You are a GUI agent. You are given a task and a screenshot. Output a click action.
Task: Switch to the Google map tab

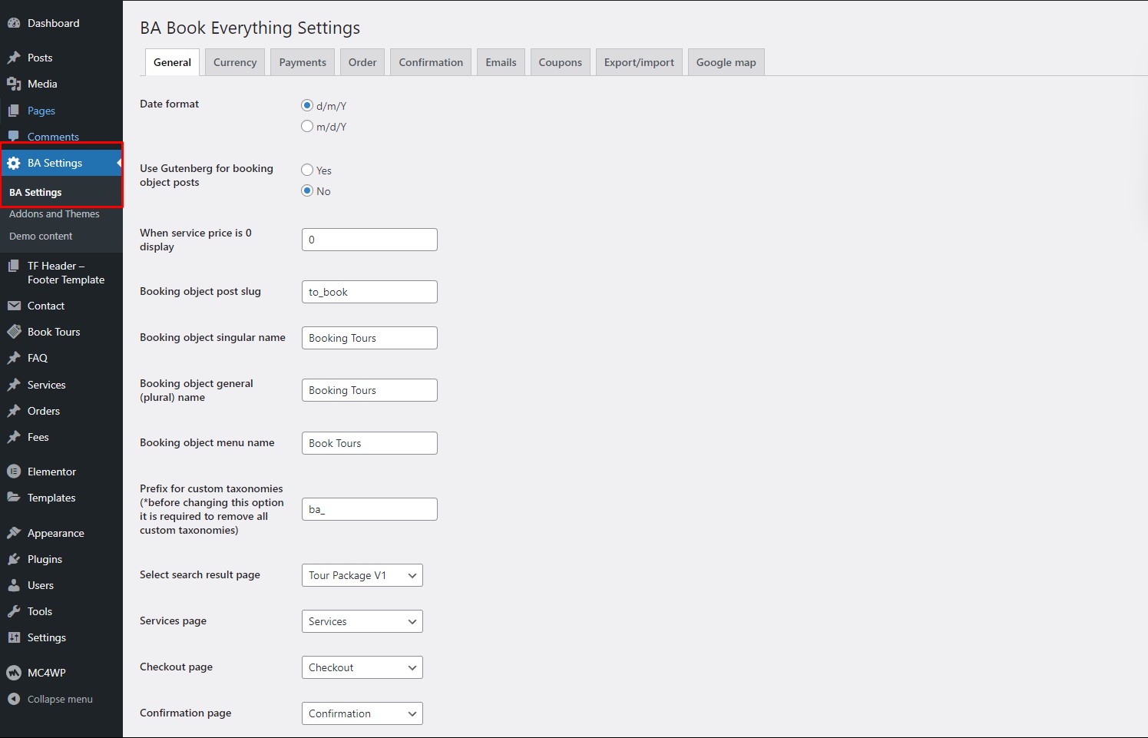point(726,62)
